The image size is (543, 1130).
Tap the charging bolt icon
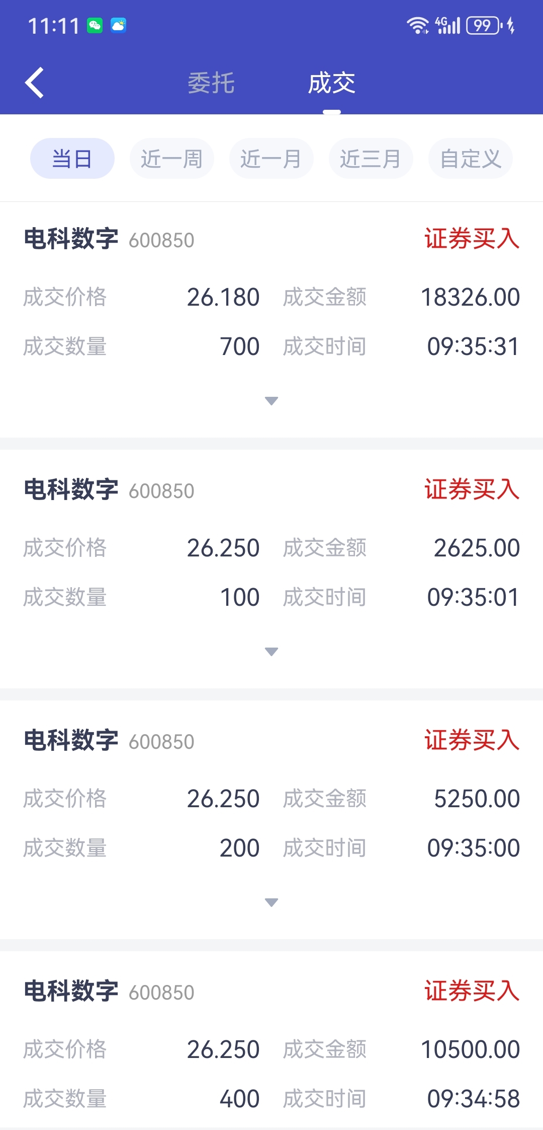[x=511, y=25]
